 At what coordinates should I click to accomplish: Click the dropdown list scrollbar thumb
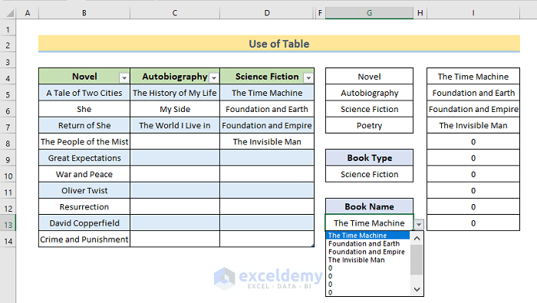point(417,260)
